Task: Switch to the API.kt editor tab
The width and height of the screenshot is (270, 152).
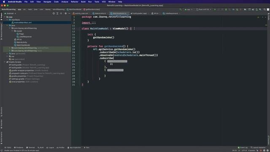Action: 156,13
